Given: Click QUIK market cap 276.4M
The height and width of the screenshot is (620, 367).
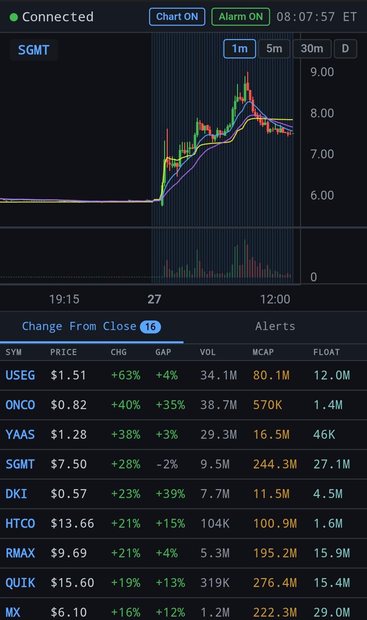Looking at the screenshot, I should (275, 583).
